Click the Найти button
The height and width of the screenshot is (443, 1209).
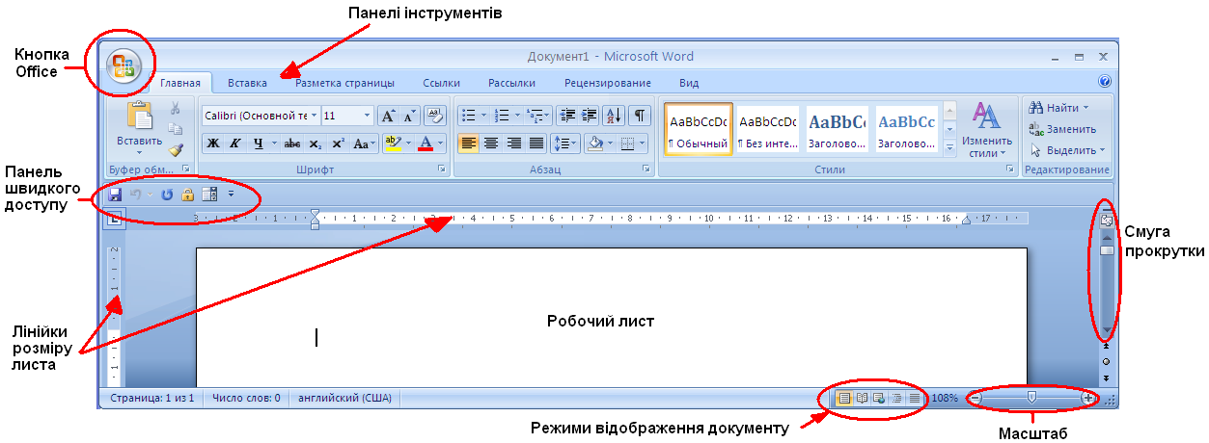click(x=1058, y=108)
